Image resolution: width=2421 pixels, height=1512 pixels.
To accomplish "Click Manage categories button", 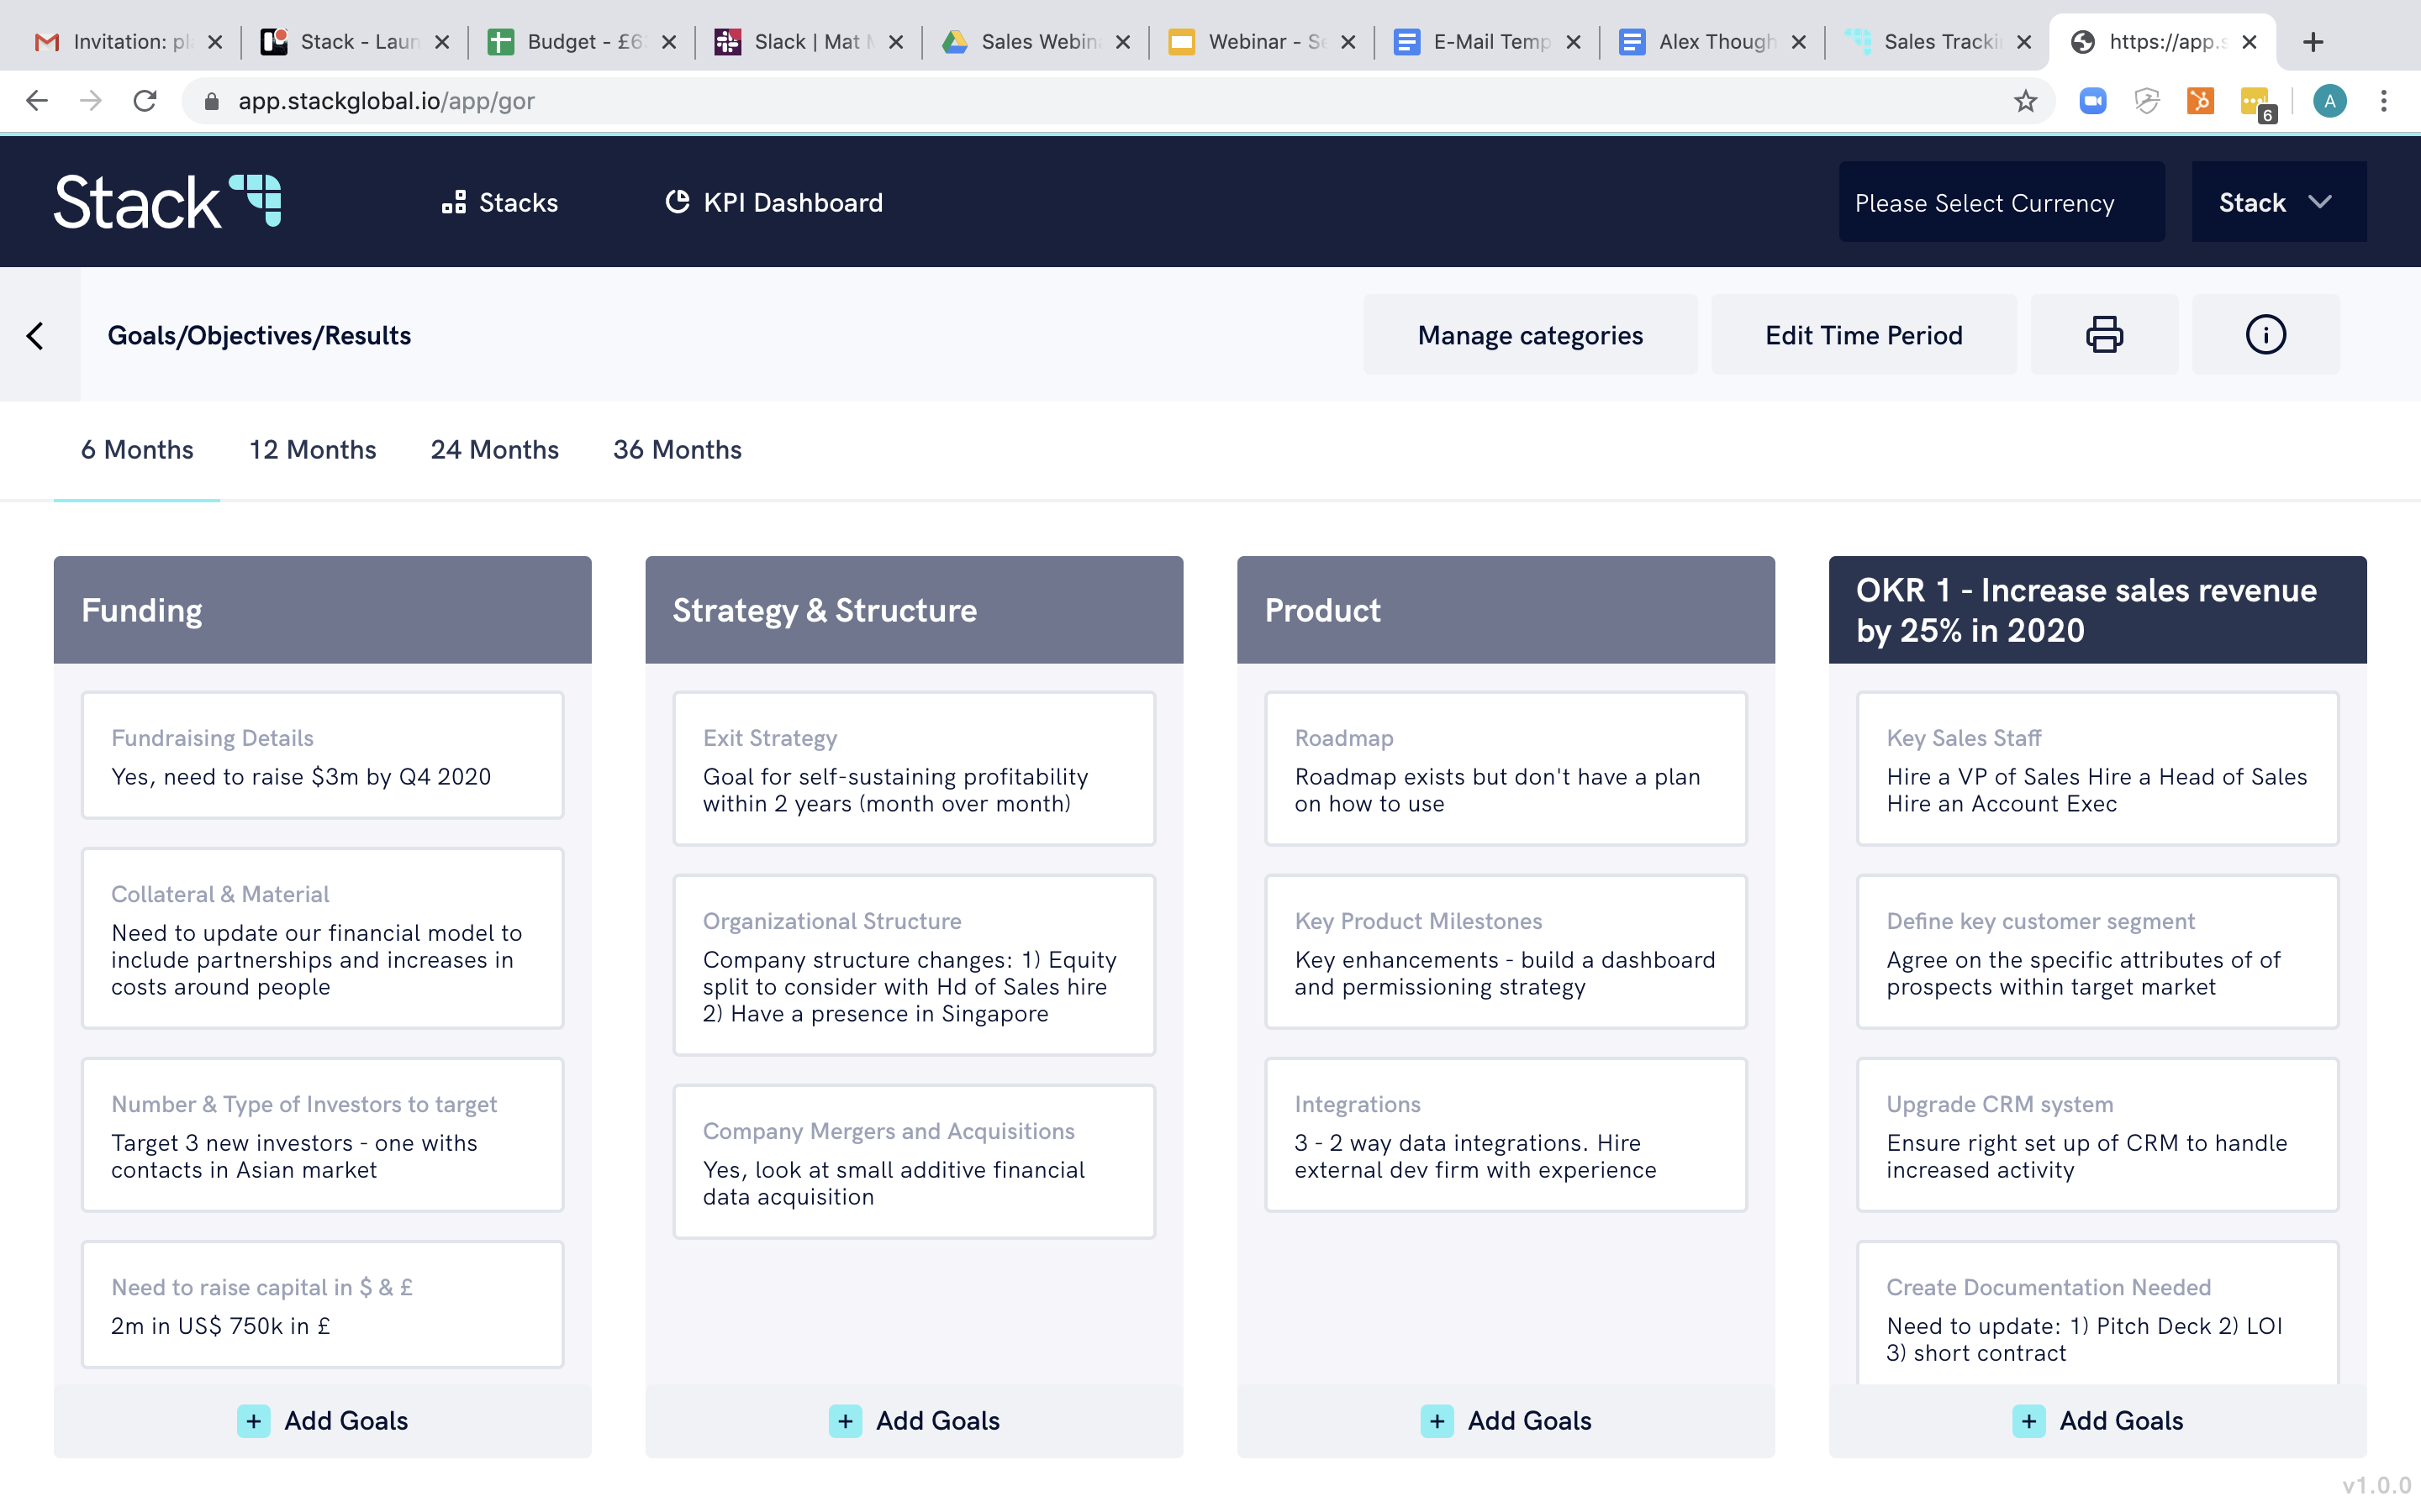I will (1530, 335).
